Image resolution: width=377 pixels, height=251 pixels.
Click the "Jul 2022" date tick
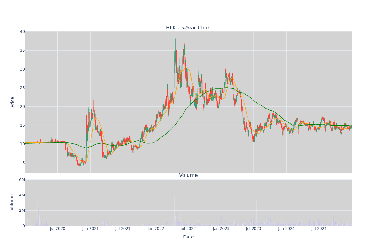188,229
